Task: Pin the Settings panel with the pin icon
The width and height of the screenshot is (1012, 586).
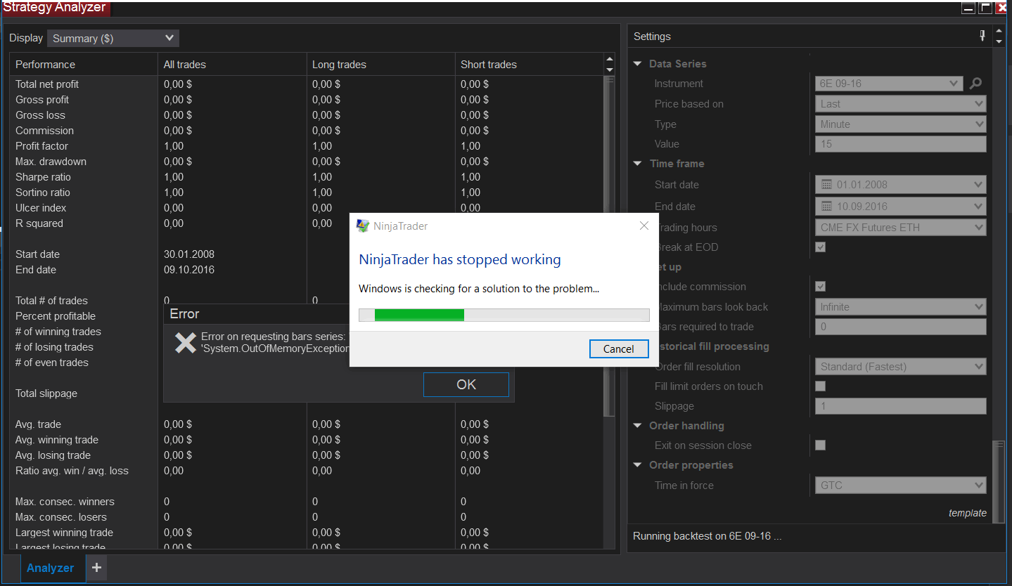Action: coord(982,36)
